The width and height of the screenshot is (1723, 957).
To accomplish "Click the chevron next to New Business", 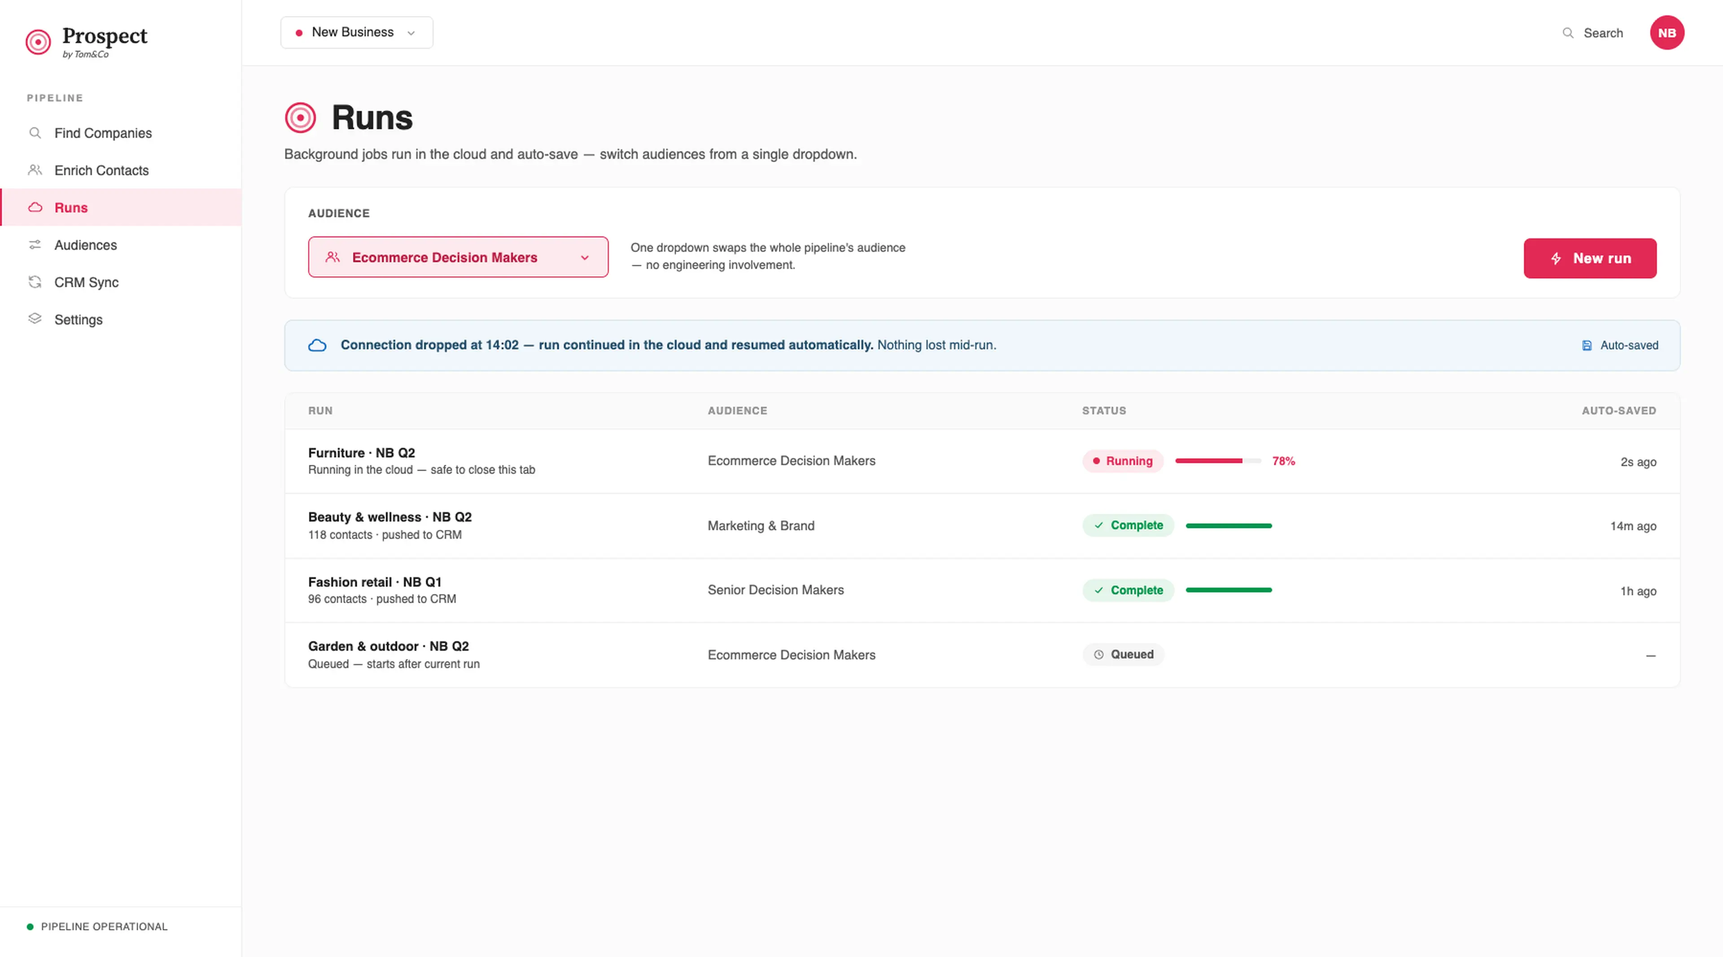I will 411,33.
